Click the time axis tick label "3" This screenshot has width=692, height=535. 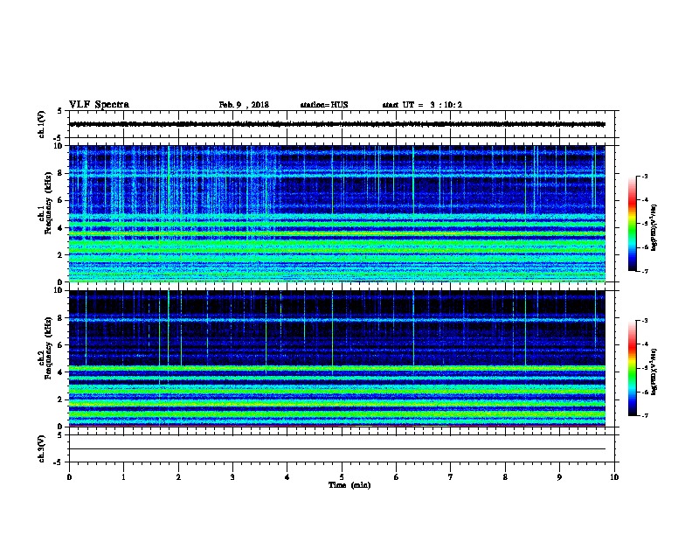pos(232,477)
